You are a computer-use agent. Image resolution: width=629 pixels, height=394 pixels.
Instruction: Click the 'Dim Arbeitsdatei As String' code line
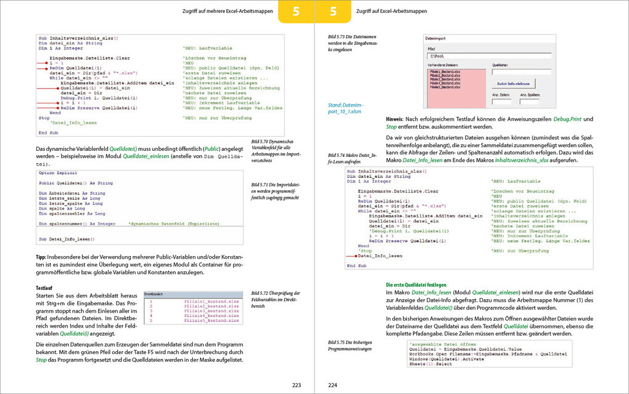(72, 193)
